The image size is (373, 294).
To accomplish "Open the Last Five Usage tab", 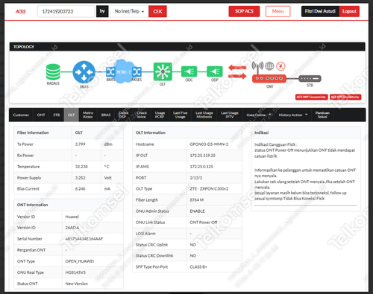I will click(x=180, y=115).
